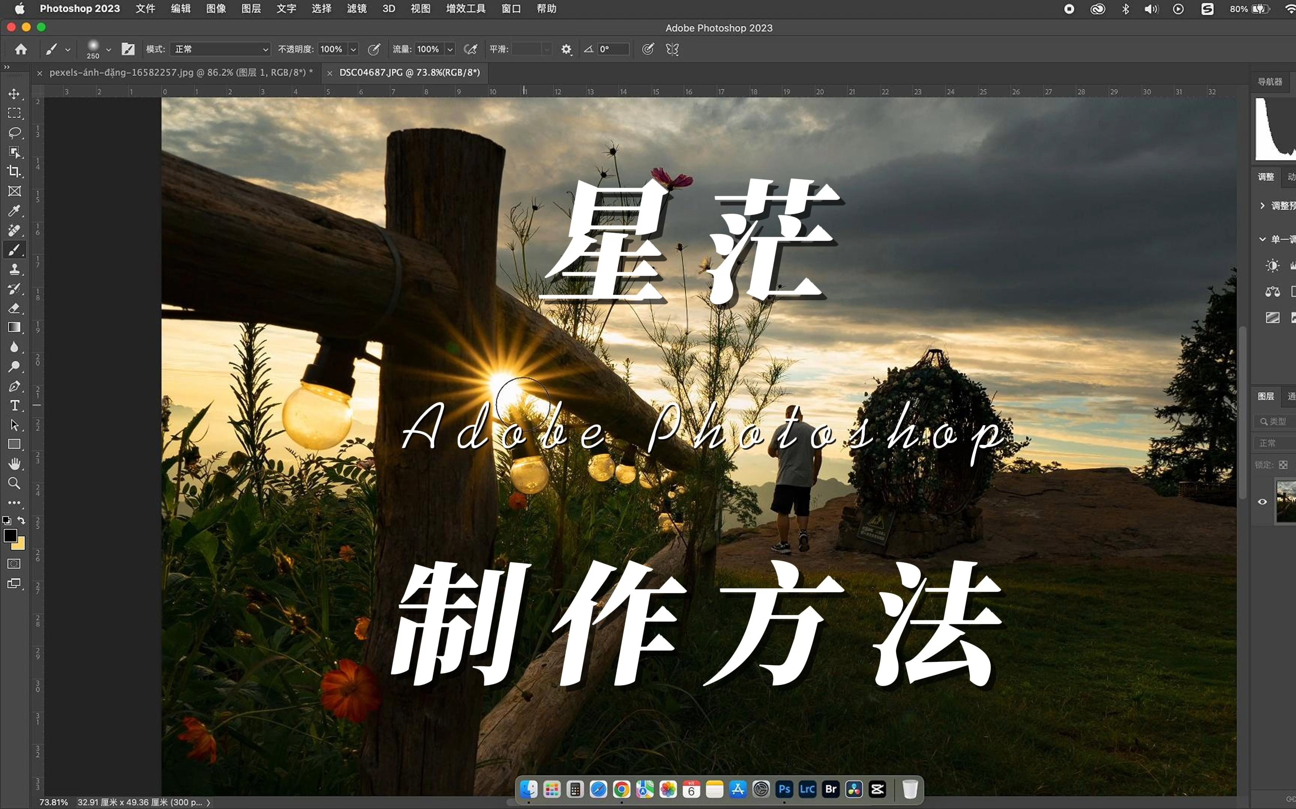Image resolution: width=1296 pixels, height=809 pixels.
Task: Expand the 调整预设 section
Action: click(1262, 206)
